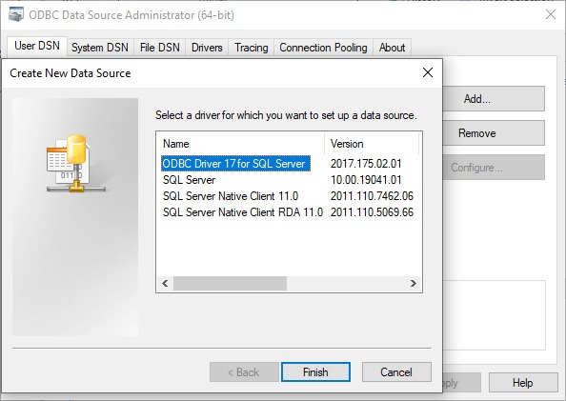Image resolution: width=566 pixels, height=401 pixels.
Task: Open the Connection Pooling tab
Action: [323, 48]
